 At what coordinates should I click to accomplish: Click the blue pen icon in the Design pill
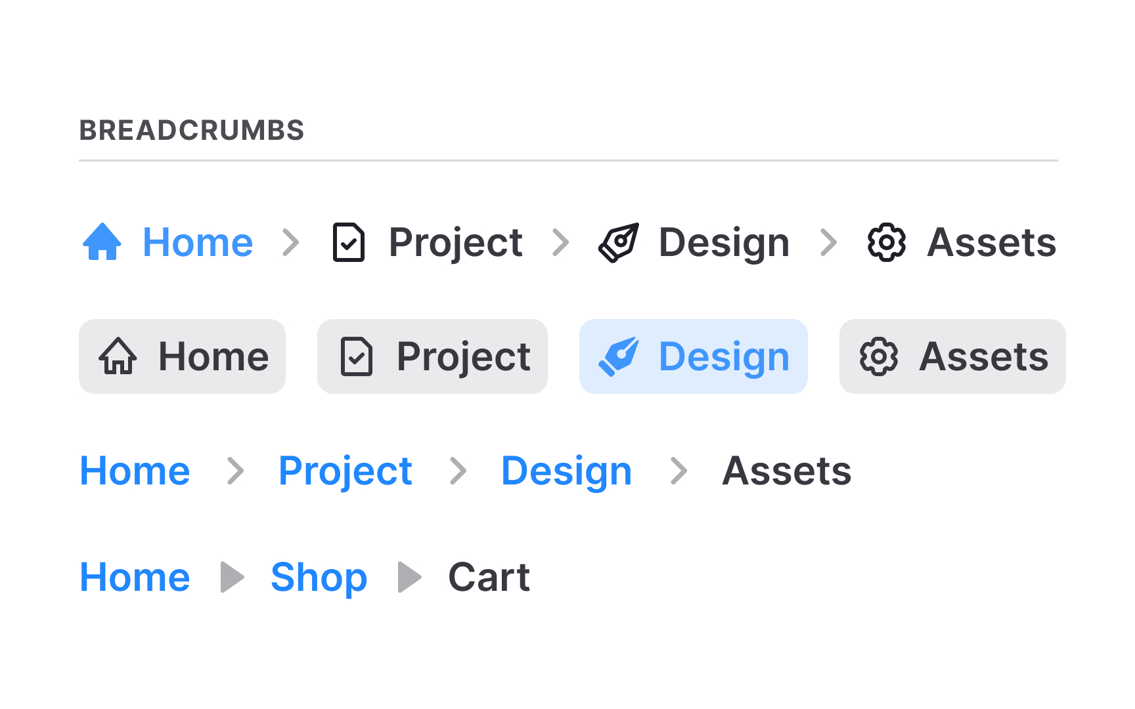(618, 356)
